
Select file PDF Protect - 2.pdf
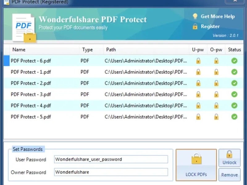(31, 83)
